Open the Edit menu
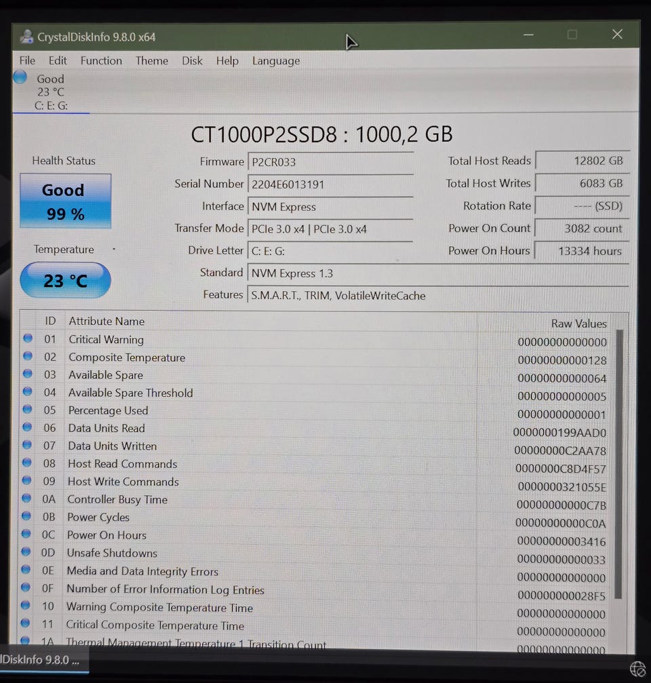651x683 pixels. 58,60
